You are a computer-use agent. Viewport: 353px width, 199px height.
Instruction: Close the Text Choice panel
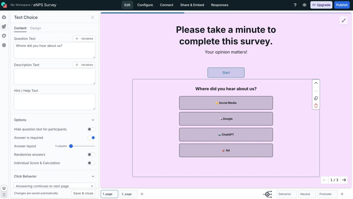92,17
